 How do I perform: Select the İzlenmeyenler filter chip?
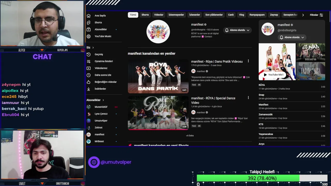(176, 15)
